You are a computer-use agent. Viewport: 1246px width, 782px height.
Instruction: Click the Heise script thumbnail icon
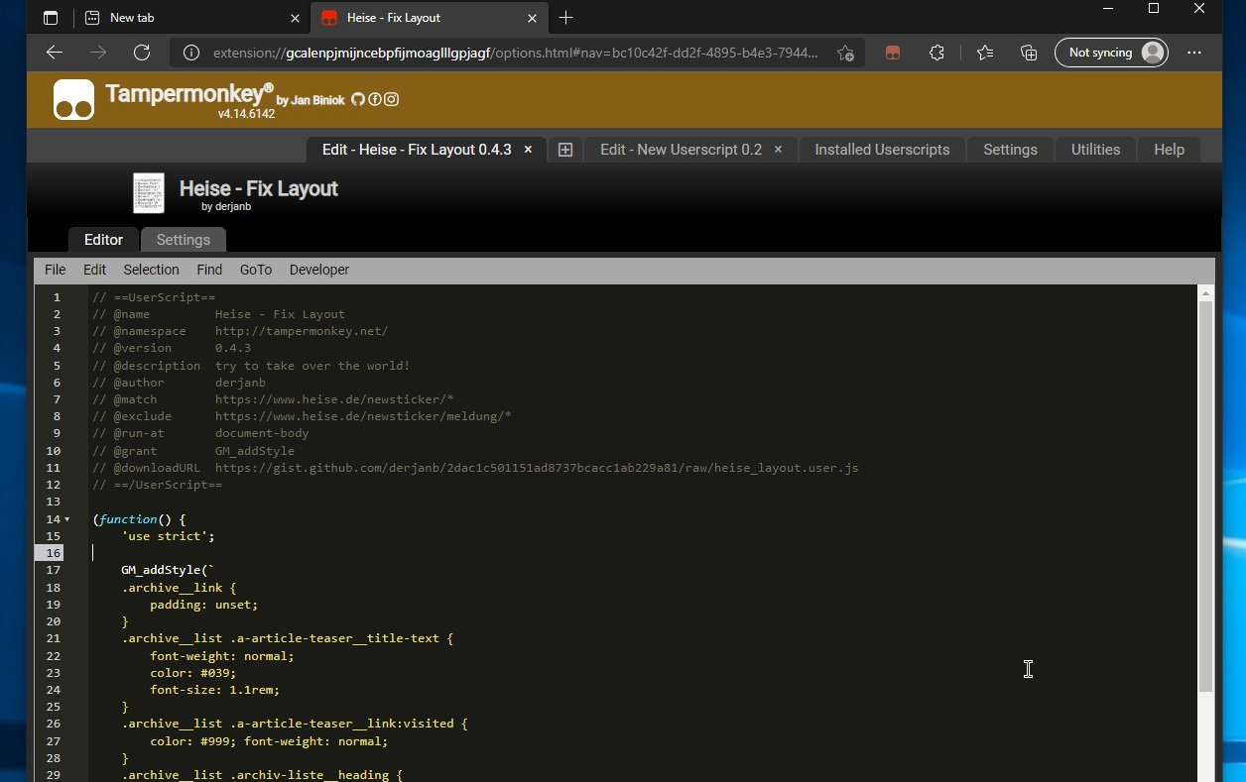[x=149, y=193]
